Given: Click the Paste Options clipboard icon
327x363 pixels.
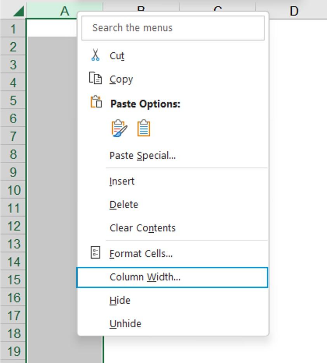Looking at the screenshot, I should [96, 102].
